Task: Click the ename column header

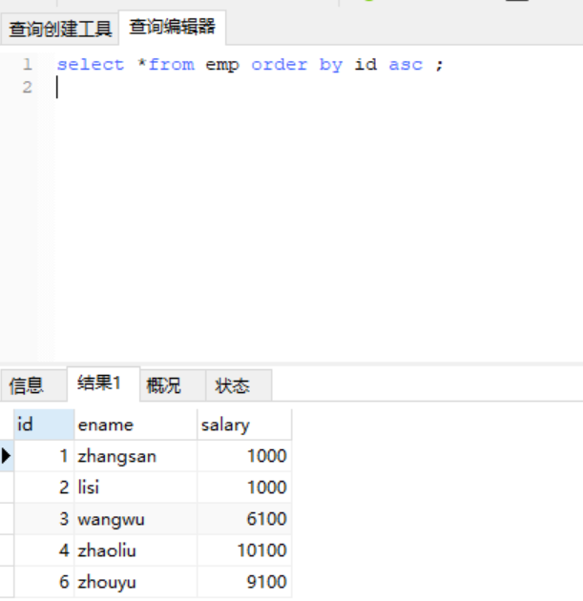Action: (135, 425)
